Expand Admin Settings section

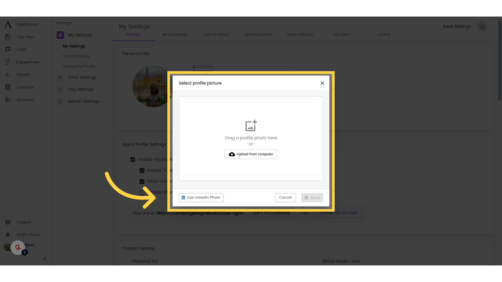pos(84,101)
